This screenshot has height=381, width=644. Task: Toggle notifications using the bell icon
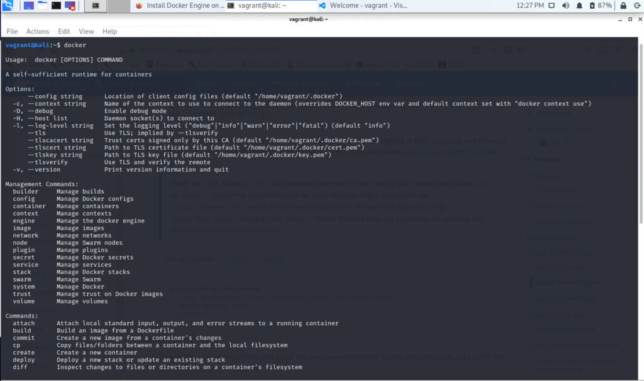pyautogui.click(x=580, y=6)
